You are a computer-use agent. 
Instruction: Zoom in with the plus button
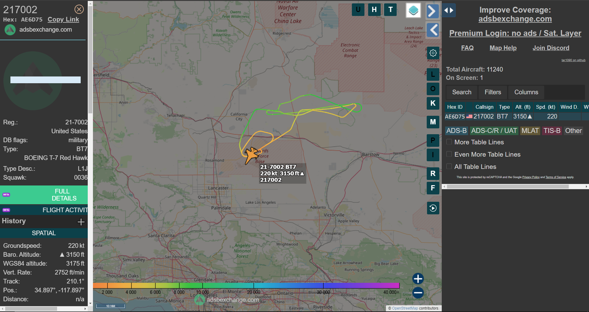(x=418, y=279)
